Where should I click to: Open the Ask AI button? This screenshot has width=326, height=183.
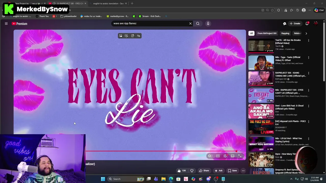click(x=219, y=171)
